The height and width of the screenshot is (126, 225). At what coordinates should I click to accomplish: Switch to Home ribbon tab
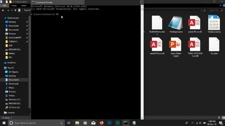[14, 6]
